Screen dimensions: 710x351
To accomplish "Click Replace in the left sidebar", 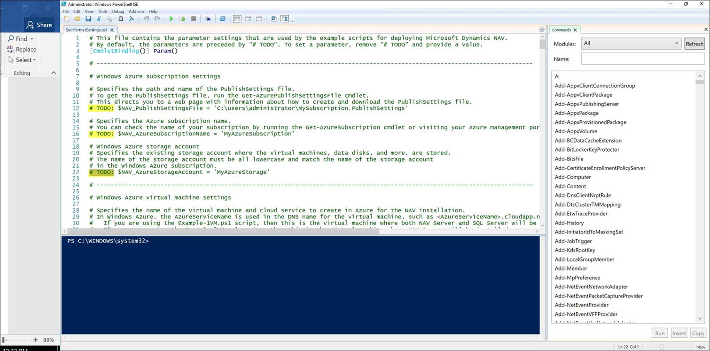I will (x=24, y=49).
